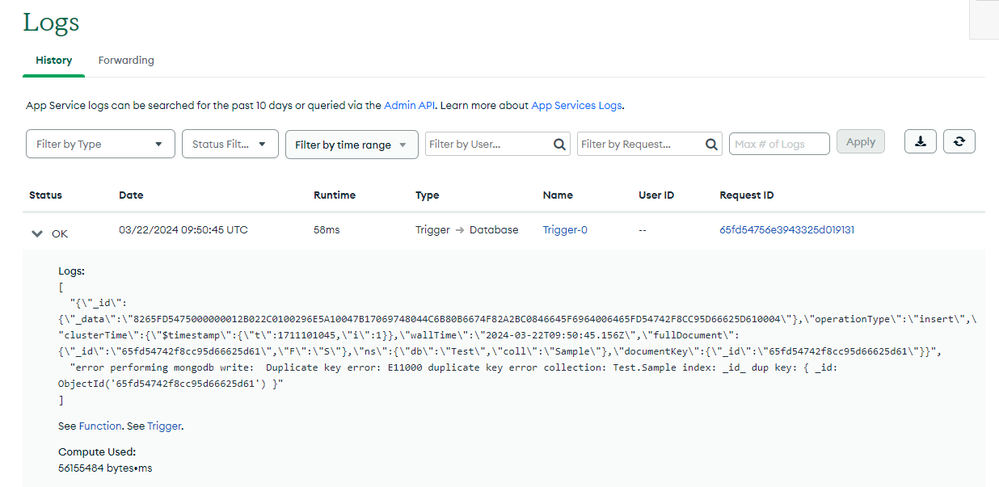Expand the Filter by time range dropdown
Viewport: 999px width, 487px height.
point(351,145)
